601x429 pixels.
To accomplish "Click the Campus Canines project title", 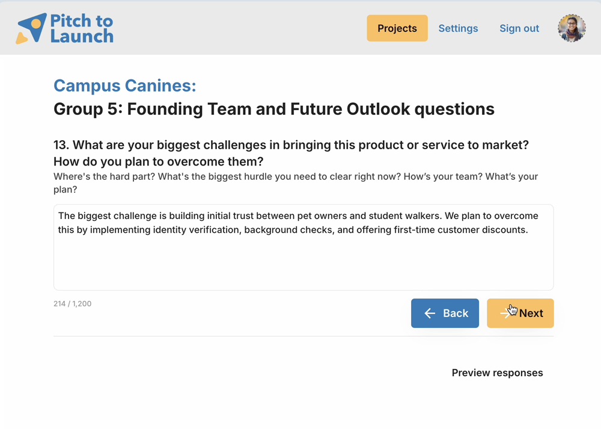I will 124,86.
